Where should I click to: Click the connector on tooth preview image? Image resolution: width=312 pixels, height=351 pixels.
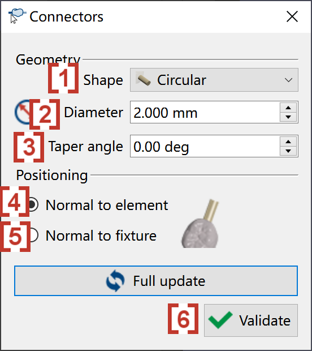[x=200, y=224]
